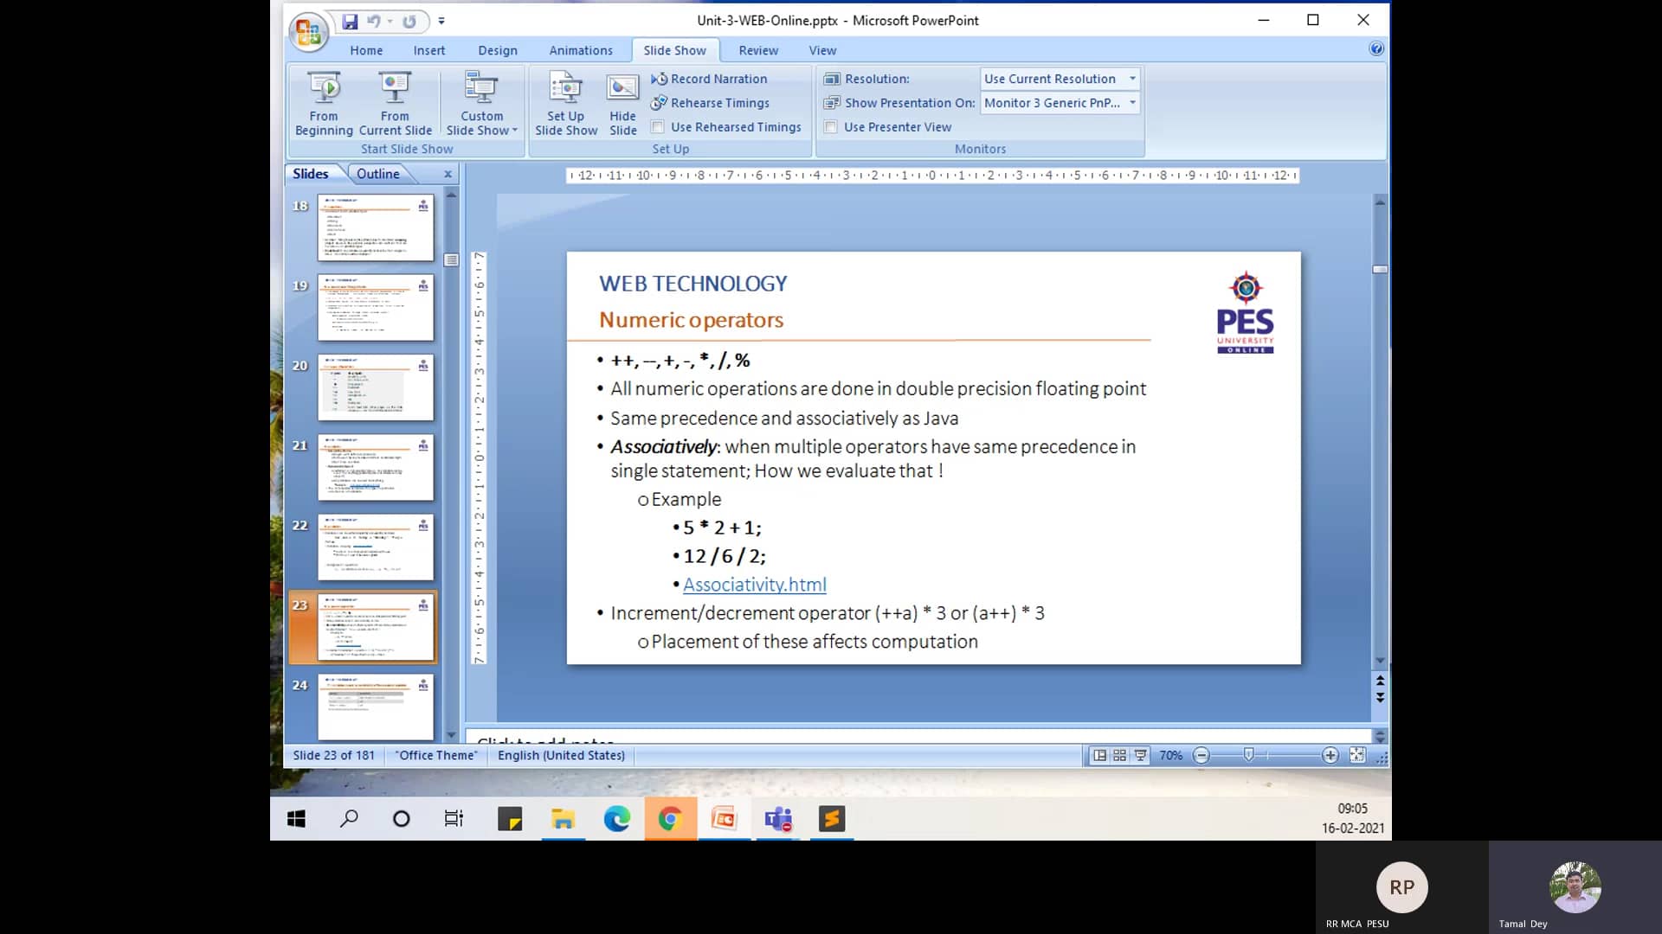Open the Associativity.html link
This screenshot has height=934, width=1662.
tap(754, 585)
